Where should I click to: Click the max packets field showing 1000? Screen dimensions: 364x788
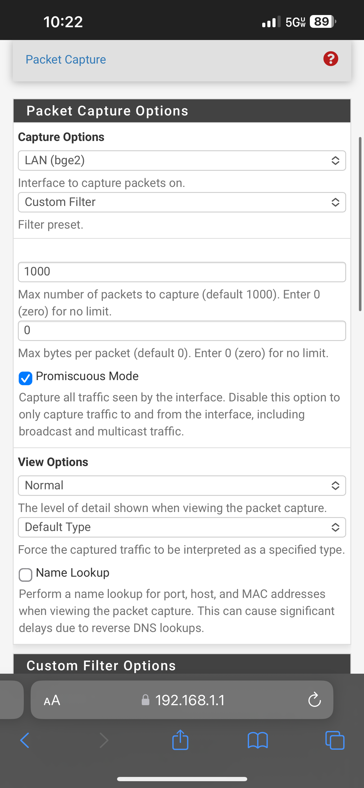pyautogui.click(x=182, y=272)
